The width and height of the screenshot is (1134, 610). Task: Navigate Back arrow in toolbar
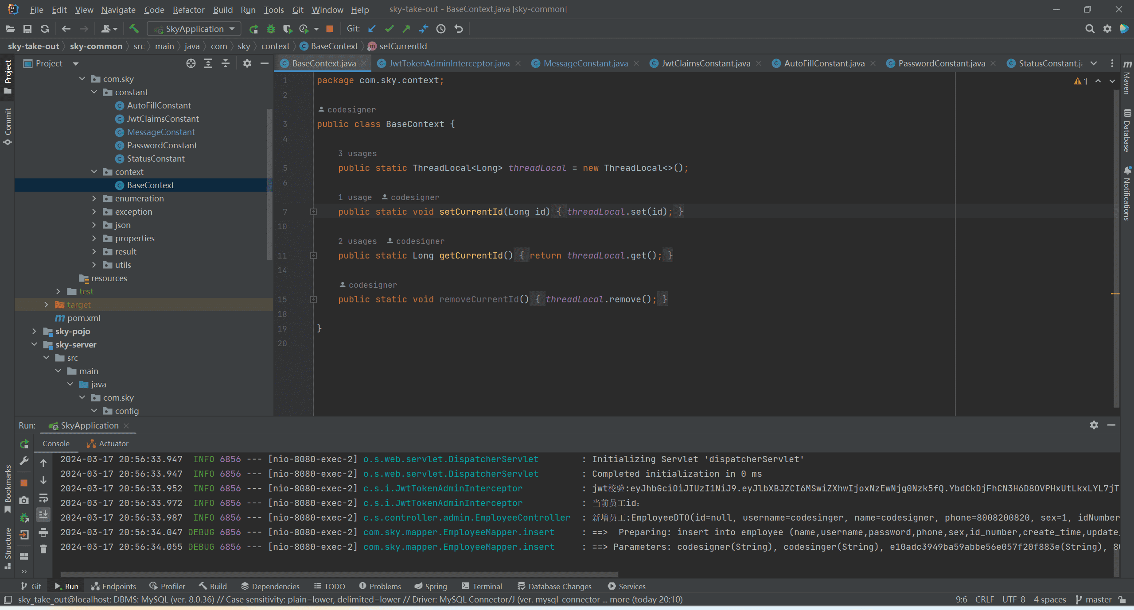(66, 29)
